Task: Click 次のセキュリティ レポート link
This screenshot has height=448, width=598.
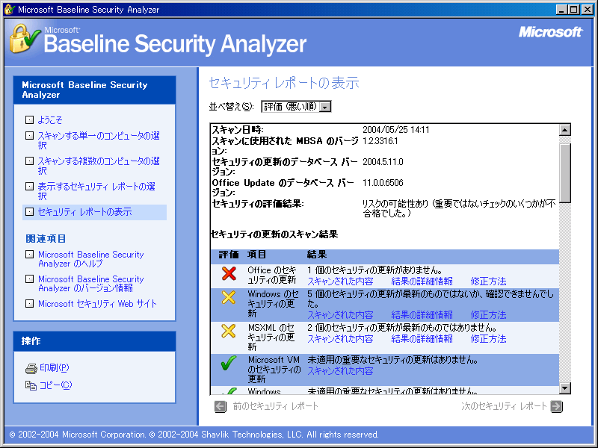Action: [x=504, y=406]
